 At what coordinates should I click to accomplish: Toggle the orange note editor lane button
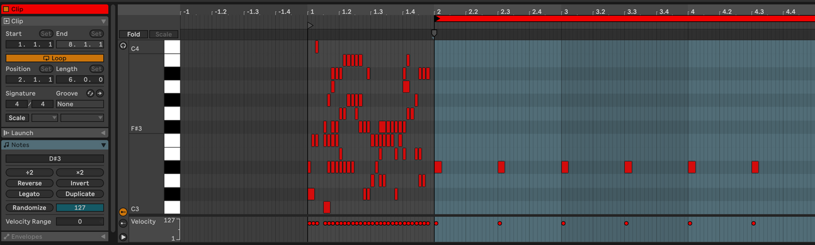[123, 212]
